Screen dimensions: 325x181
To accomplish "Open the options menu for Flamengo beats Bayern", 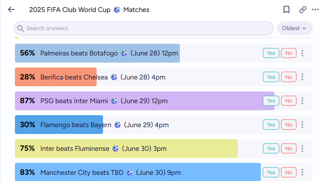I will [x=302, y=125].
